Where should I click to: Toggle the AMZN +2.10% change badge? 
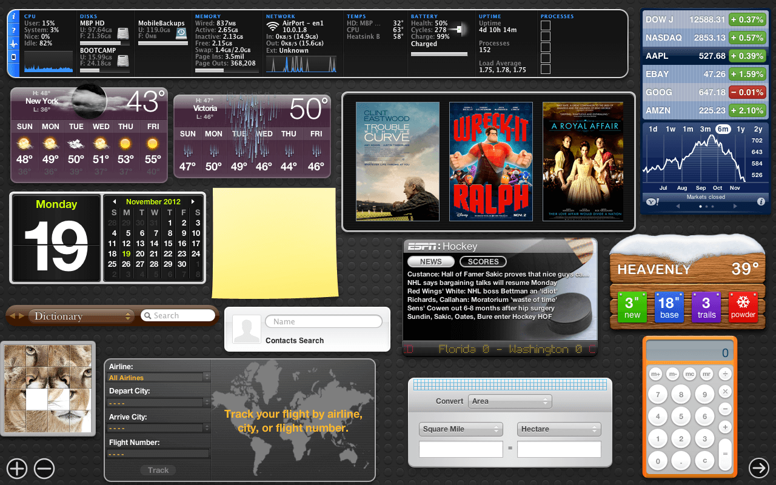pyautogui.click(x=747, y=110)
